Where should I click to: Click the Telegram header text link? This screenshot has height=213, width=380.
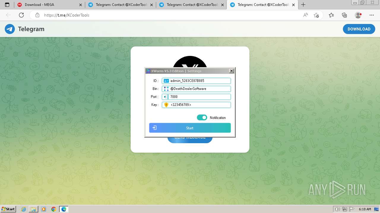31,29
